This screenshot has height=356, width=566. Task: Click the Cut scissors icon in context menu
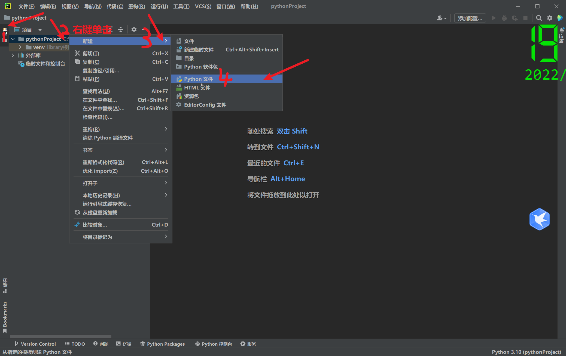[x=77, y=53]
